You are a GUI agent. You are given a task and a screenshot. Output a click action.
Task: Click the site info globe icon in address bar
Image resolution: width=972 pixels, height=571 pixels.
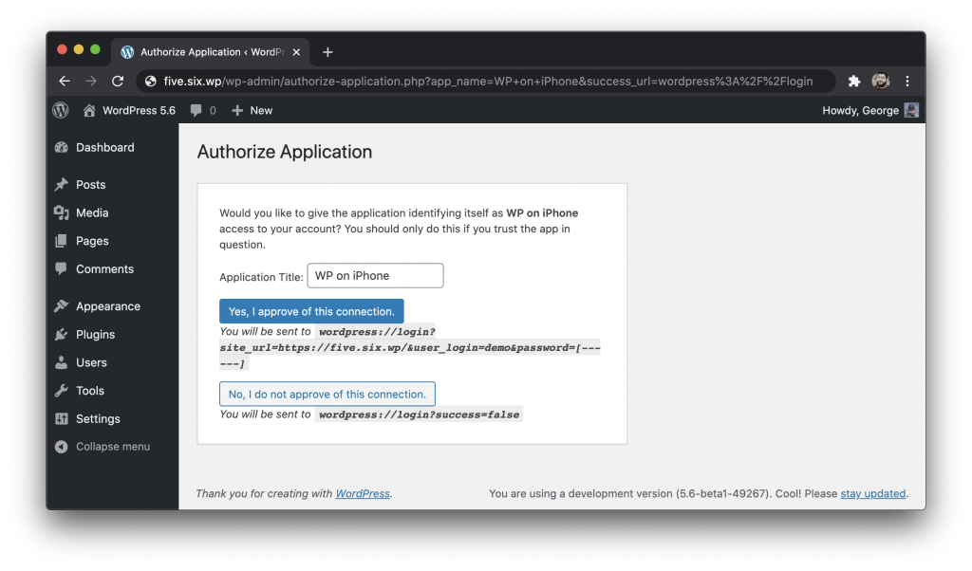click(x=150, y=82)
